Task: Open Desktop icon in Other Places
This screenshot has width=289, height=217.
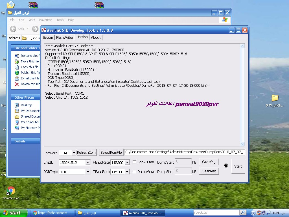Action: pyautogui.click(x=17, y=105)
